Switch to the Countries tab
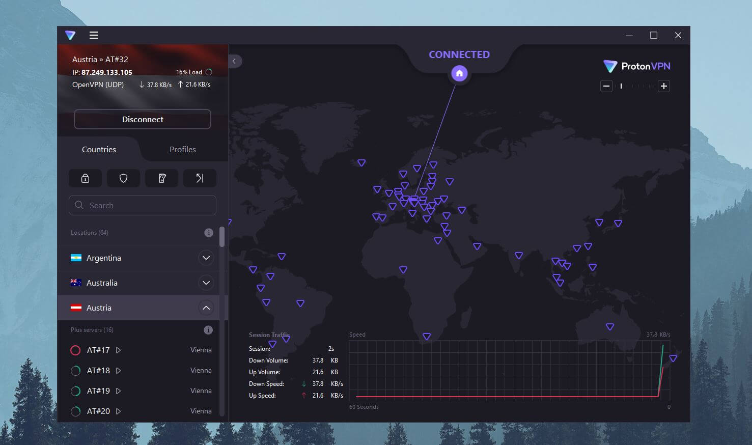Screen dimensions: 752x445 point(99,149)
